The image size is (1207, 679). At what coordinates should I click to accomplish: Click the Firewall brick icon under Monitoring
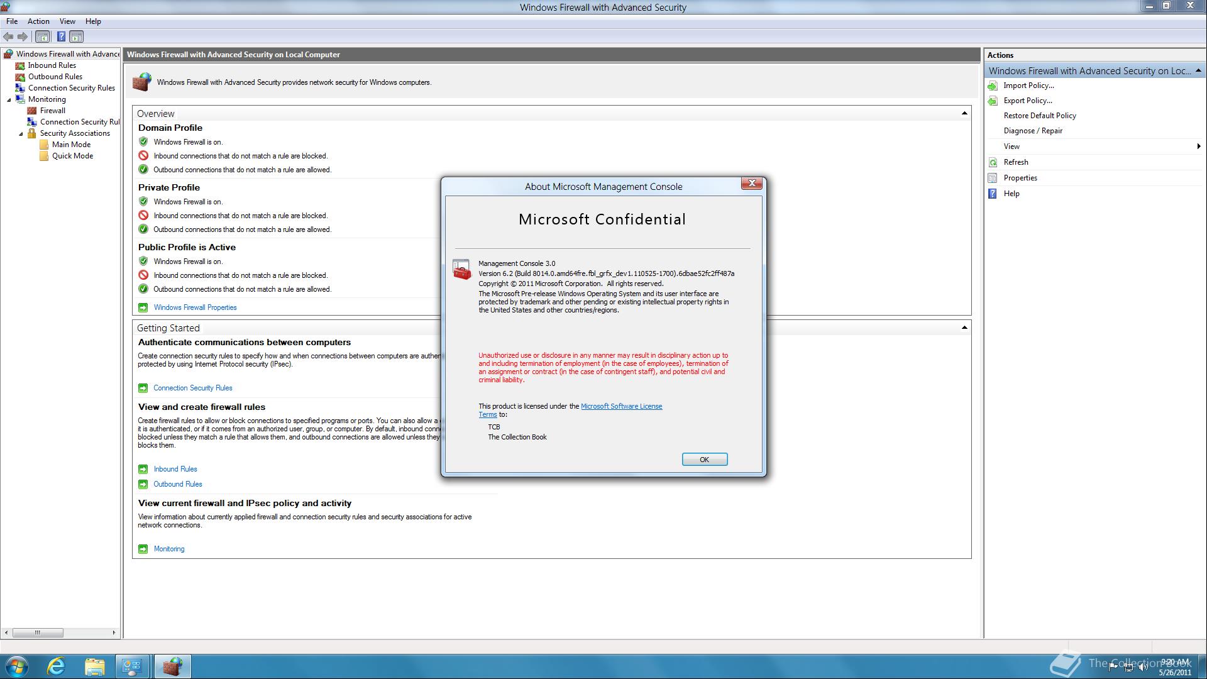click(x=32, y=111)
